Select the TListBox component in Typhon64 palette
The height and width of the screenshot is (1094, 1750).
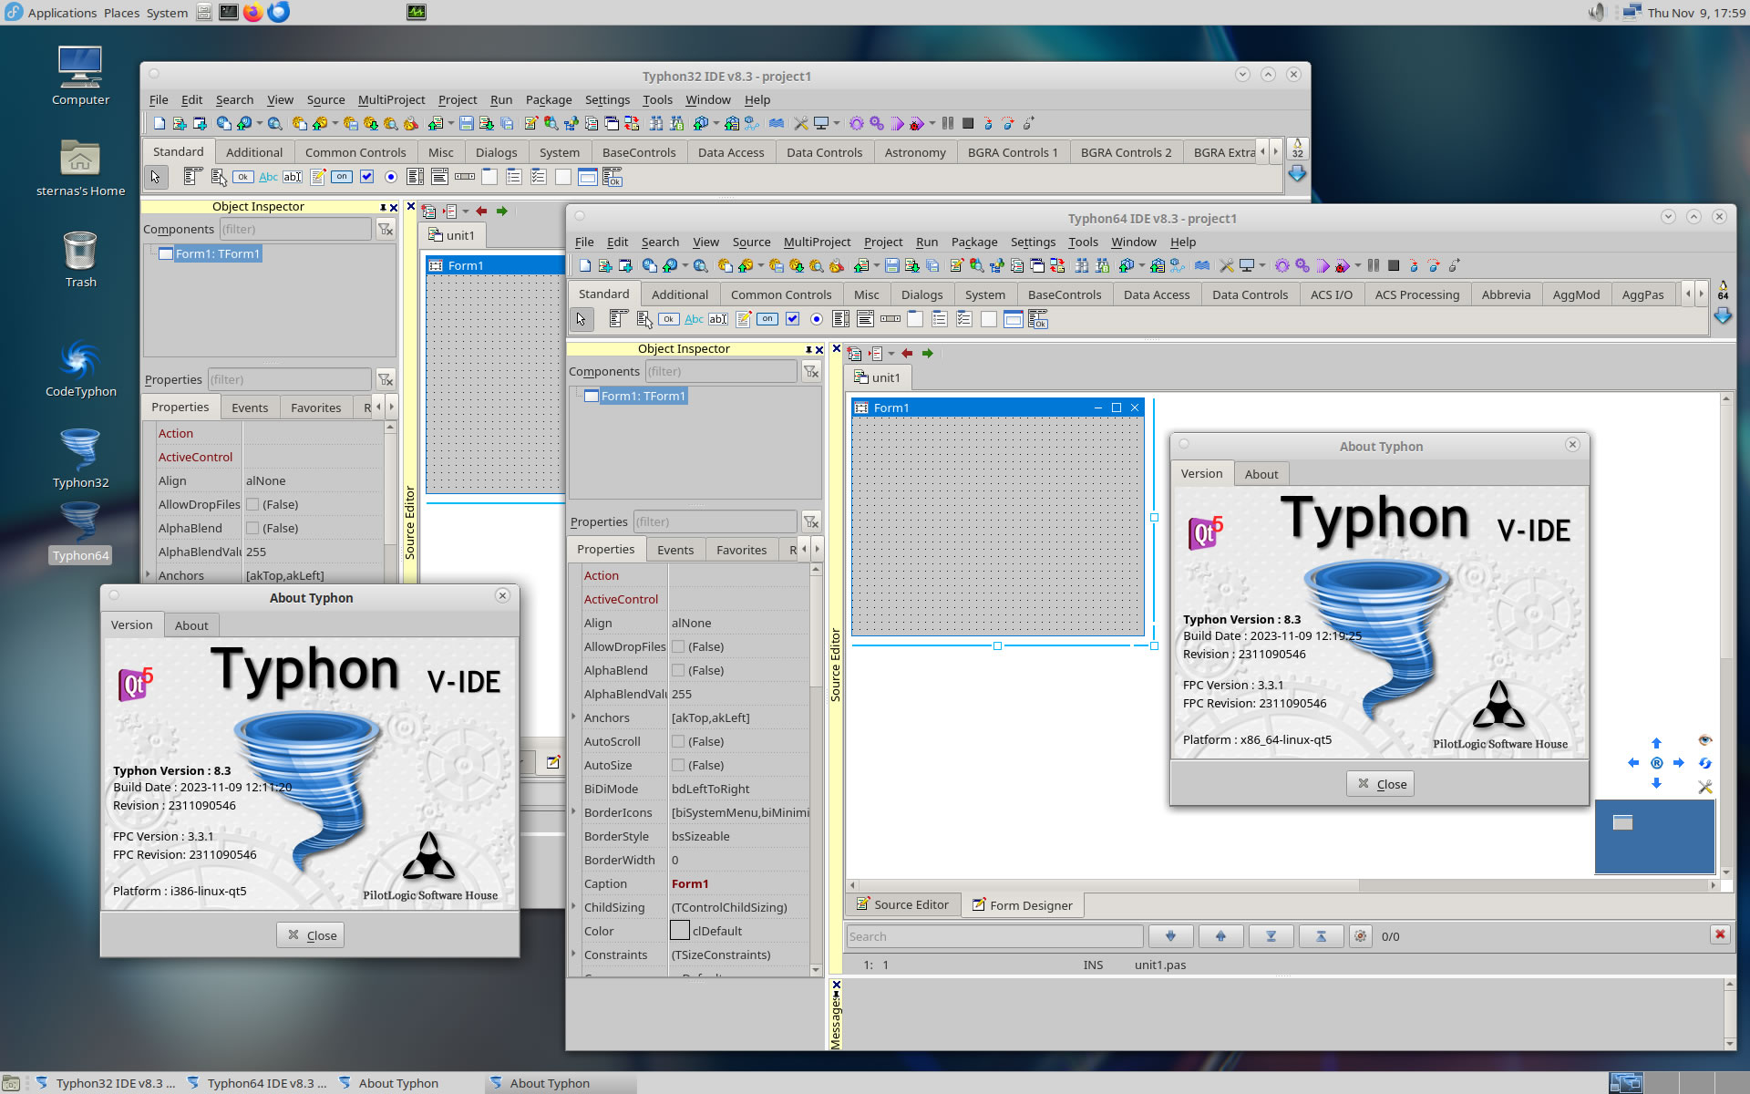point(841,319)
